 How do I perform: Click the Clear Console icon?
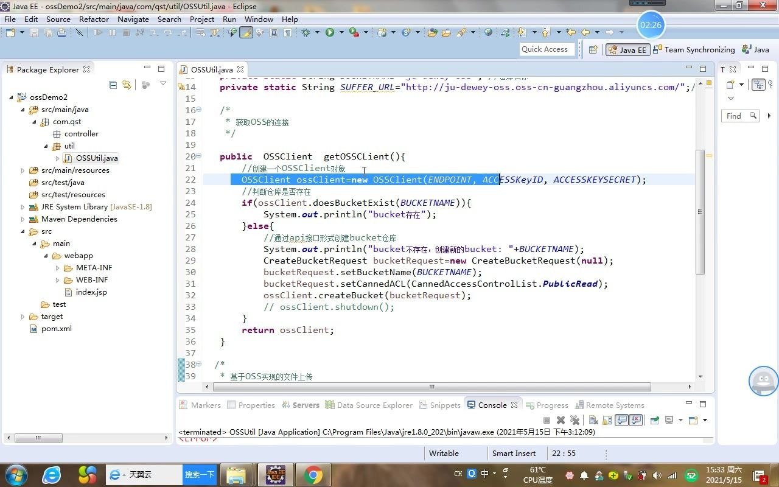pos(593,420)
